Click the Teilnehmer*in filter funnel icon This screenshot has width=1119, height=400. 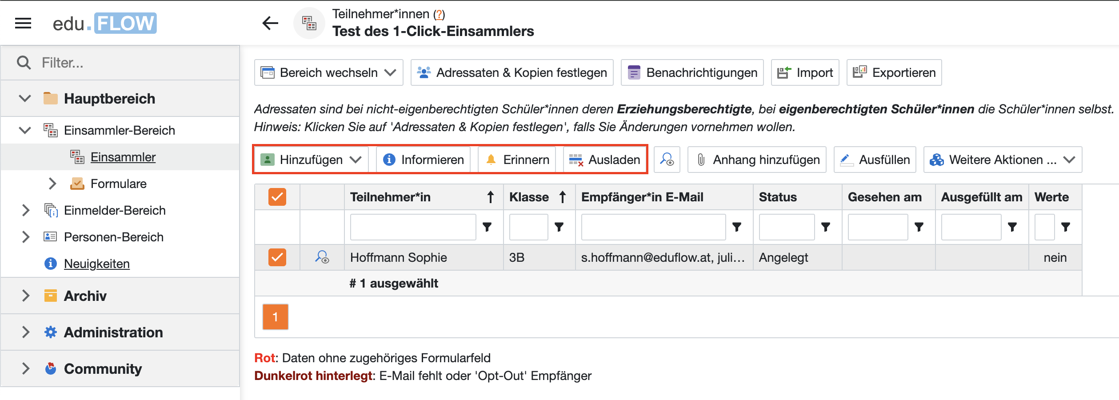pos(487,227)
